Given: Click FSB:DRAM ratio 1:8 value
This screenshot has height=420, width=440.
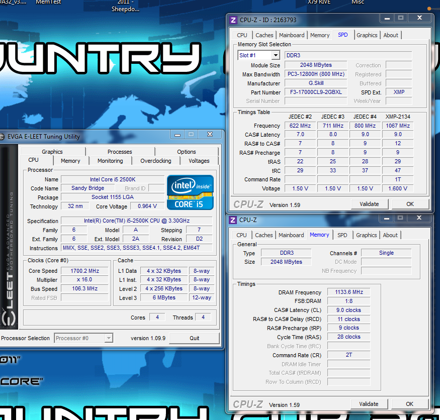Looking at the screenshot, I should tap(349, 301).
